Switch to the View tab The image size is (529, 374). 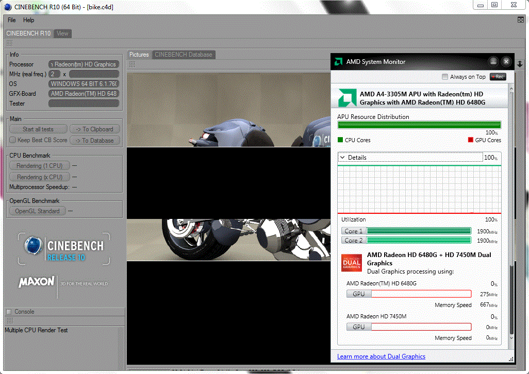pos(62,33)
